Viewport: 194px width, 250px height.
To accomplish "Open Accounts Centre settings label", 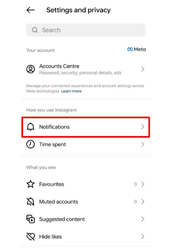I will [x=59, y=66].
